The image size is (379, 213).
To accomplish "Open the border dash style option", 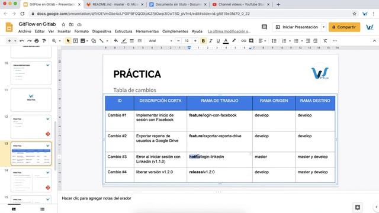I will [x=140, y=41].
